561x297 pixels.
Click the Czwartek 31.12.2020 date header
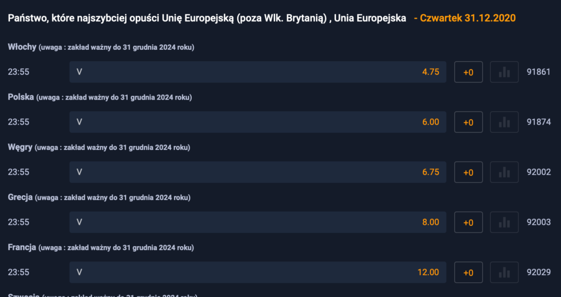tap(468, 18)
